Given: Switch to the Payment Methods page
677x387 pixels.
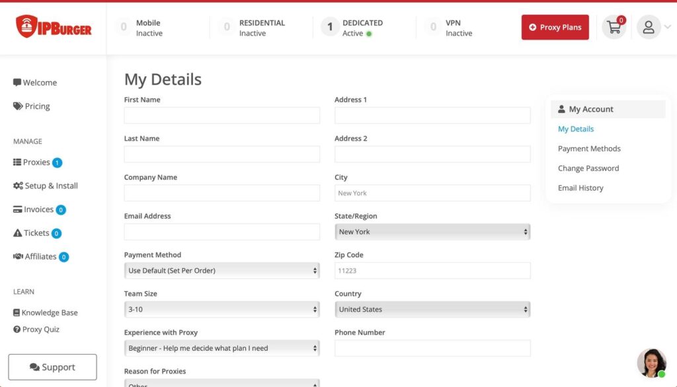Looking at the screenshot, I should point(588,149).
